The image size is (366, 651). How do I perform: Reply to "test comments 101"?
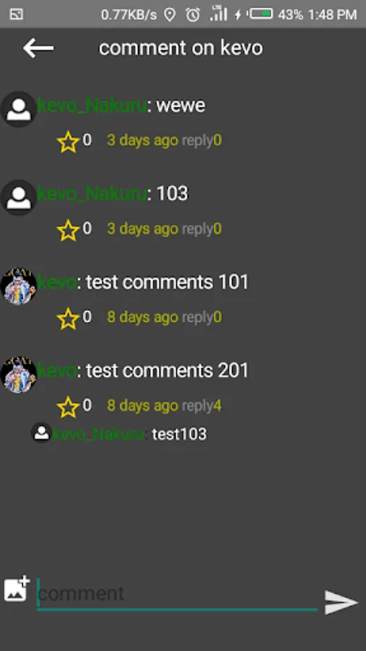[x=197, y=318]
